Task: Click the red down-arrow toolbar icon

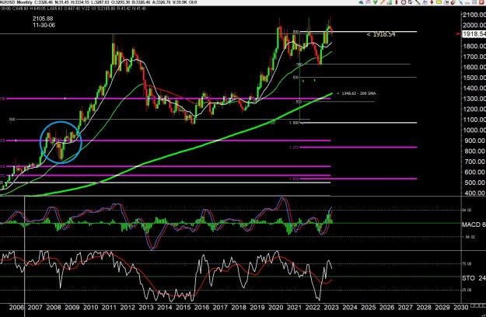Action: [x=432, y=2]
